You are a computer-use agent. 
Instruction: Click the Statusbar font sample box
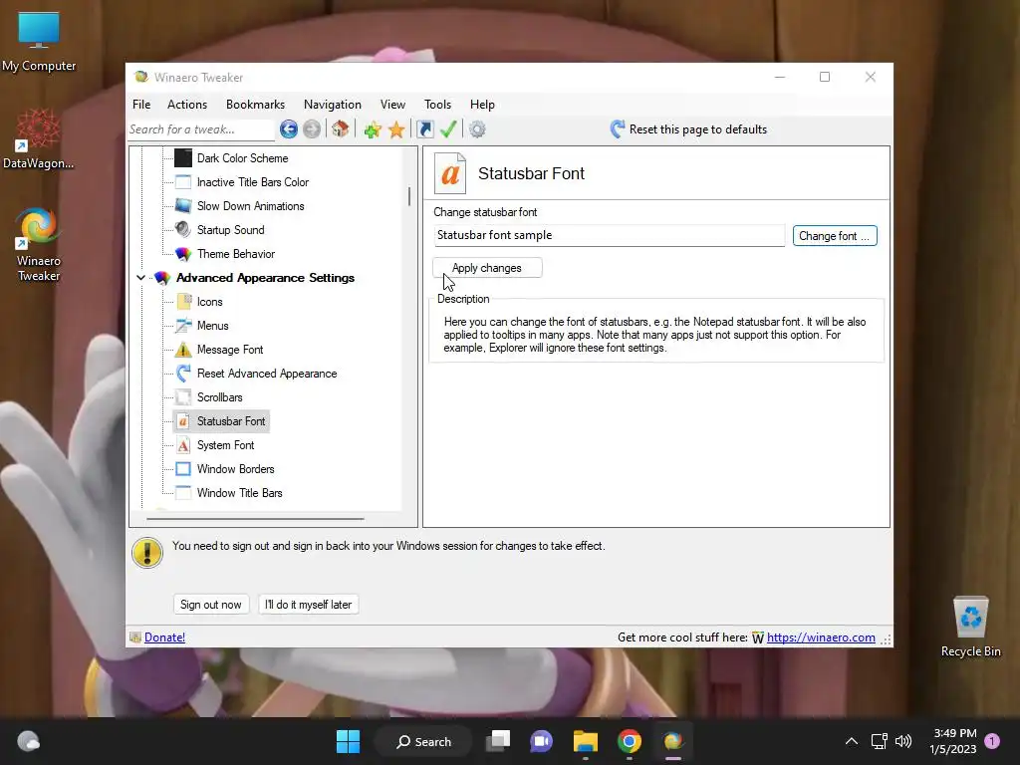[610, 235]
